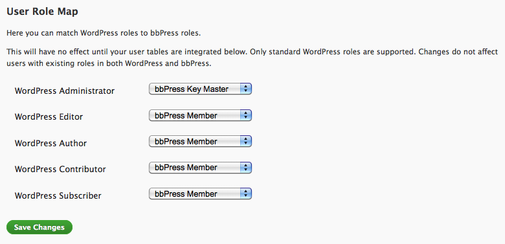This screenshot has width=505, height=244.
Task: Click the 'Here you can match WordPress roles' sentence
Action: point(104,34)
